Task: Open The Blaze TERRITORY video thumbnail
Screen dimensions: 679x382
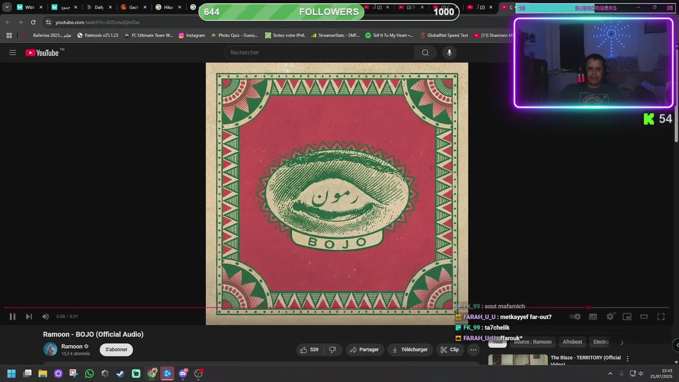Action: [518, 360]
